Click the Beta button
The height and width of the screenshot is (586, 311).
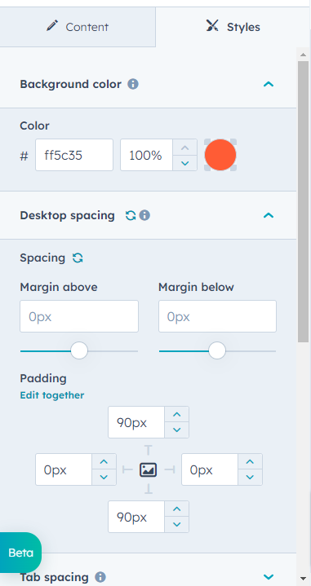click(x=20, y=553)
